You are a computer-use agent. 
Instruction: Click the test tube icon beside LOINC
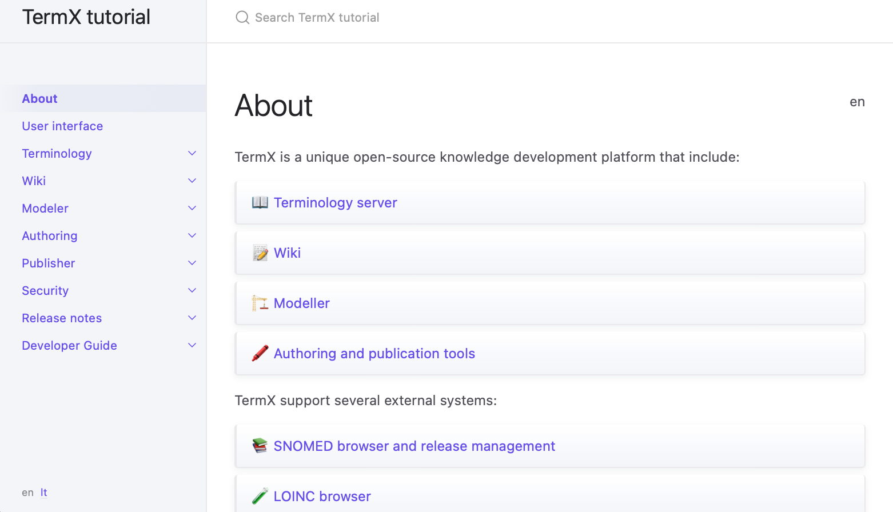point(260,497)
